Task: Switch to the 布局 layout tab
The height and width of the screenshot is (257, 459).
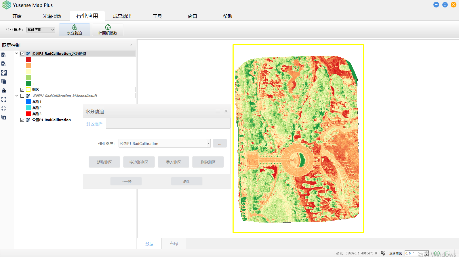Action: tap(174, 244)
